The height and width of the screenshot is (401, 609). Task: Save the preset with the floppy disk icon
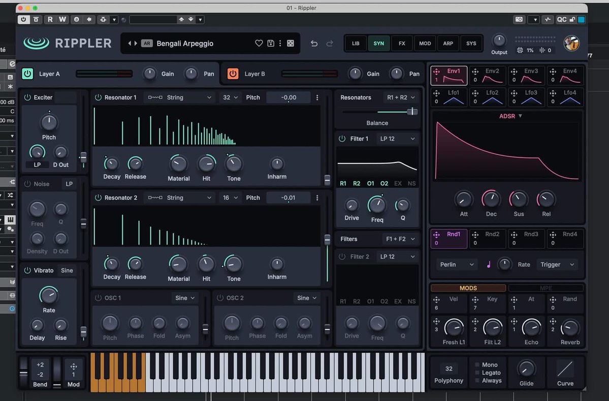(271, 44)
